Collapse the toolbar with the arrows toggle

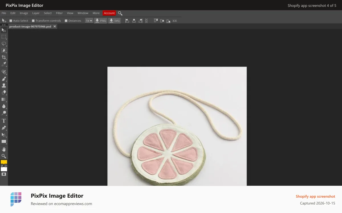(x=4, y=25)
